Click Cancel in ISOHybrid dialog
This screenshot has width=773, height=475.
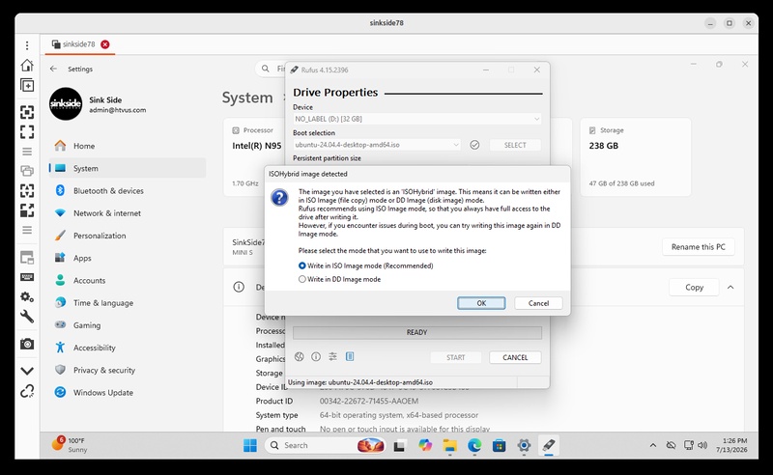(538, 303)
